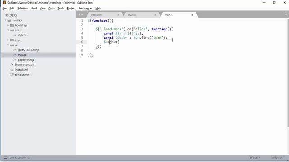Click the browsersync.bat file type icon

(x=12, y=65)
